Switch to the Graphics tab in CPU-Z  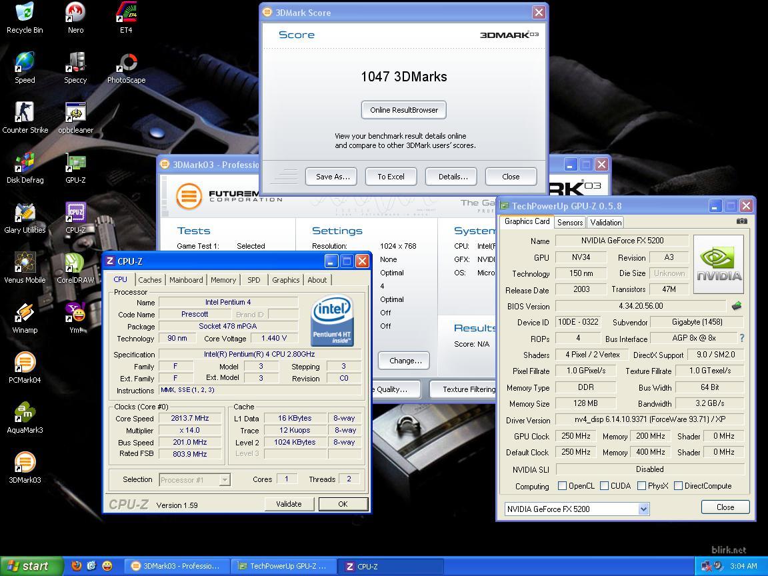click(286, 280)
